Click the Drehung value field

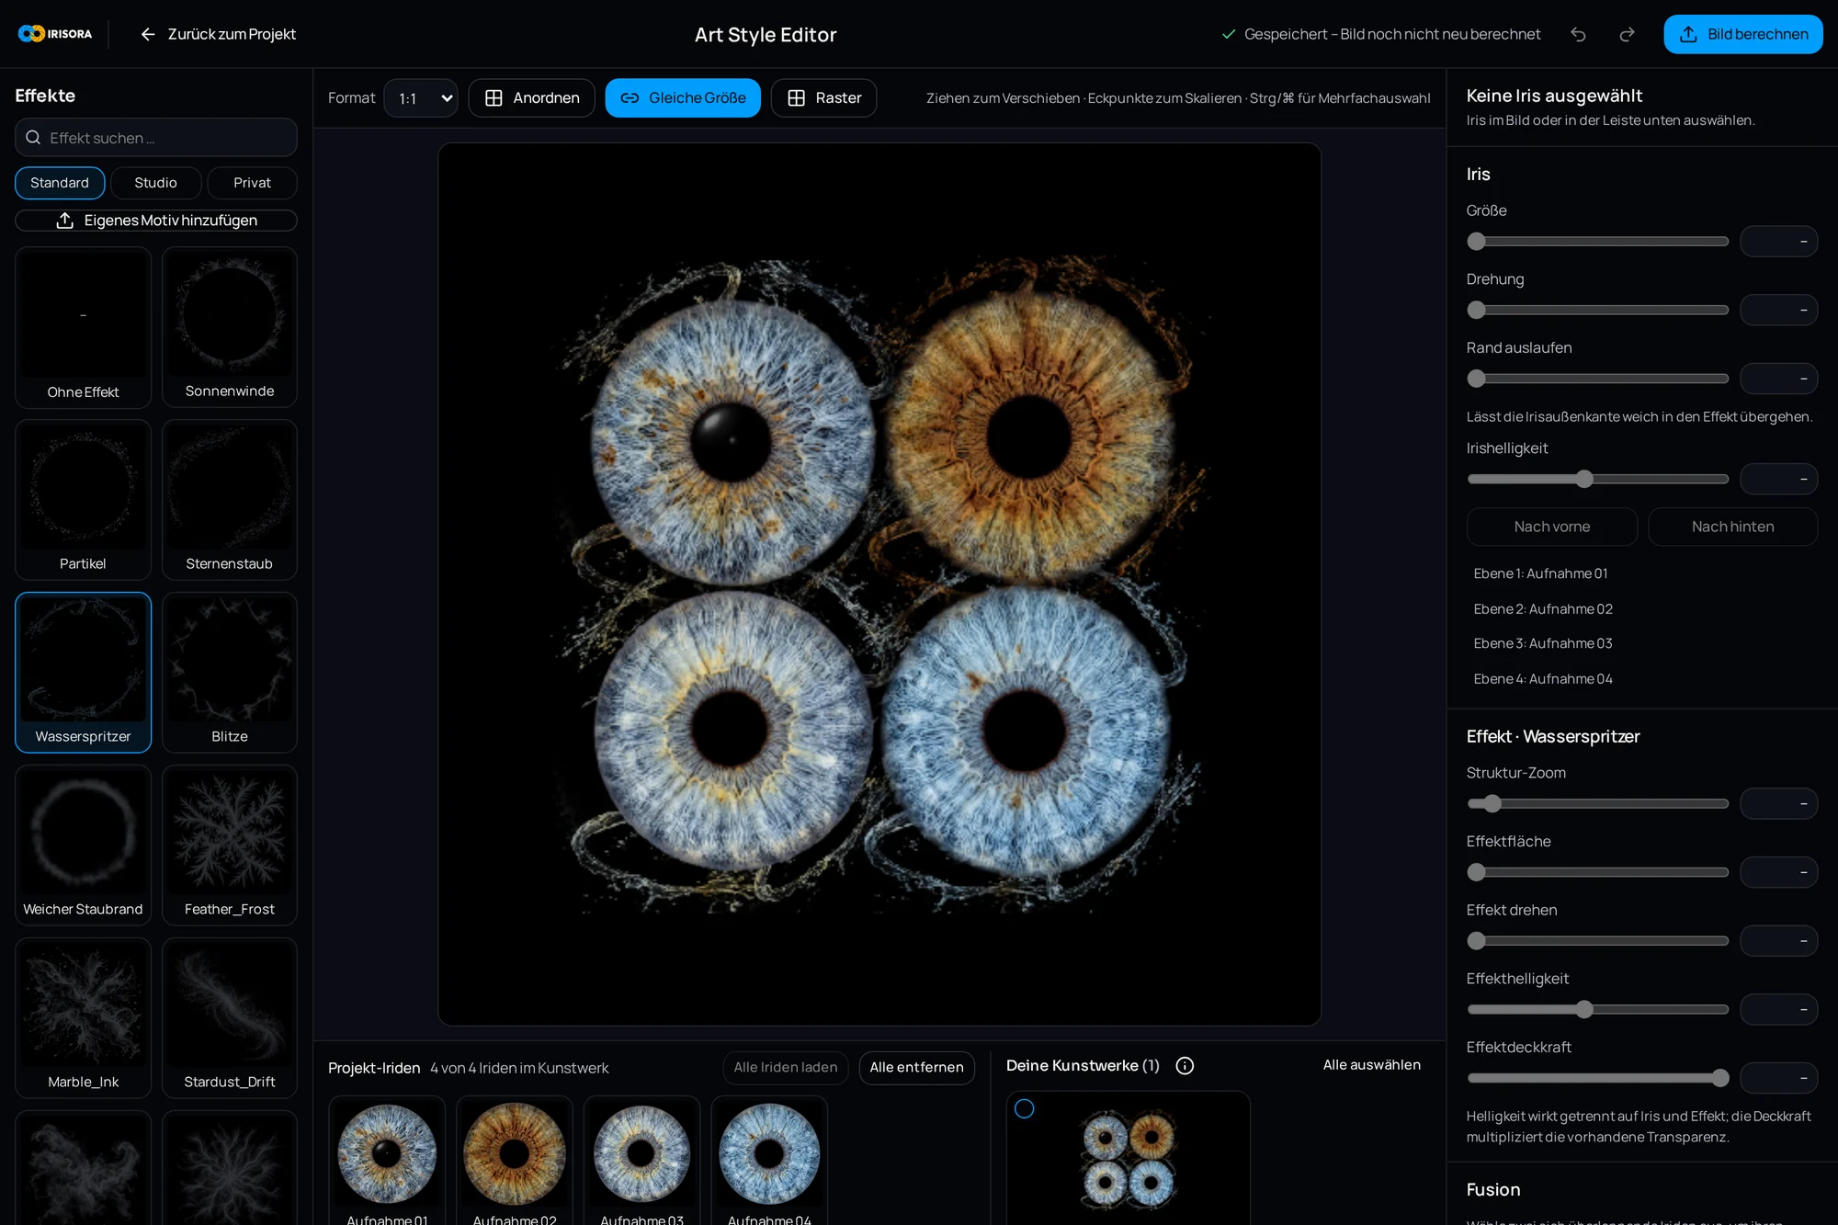point(1778,311)
